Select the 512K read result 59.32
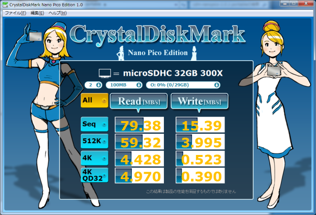 pos(139,142)
